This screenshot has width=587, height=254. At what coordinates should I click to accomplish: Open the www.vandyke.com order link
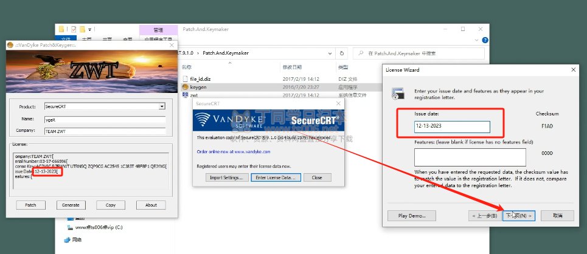pos(252,152)
